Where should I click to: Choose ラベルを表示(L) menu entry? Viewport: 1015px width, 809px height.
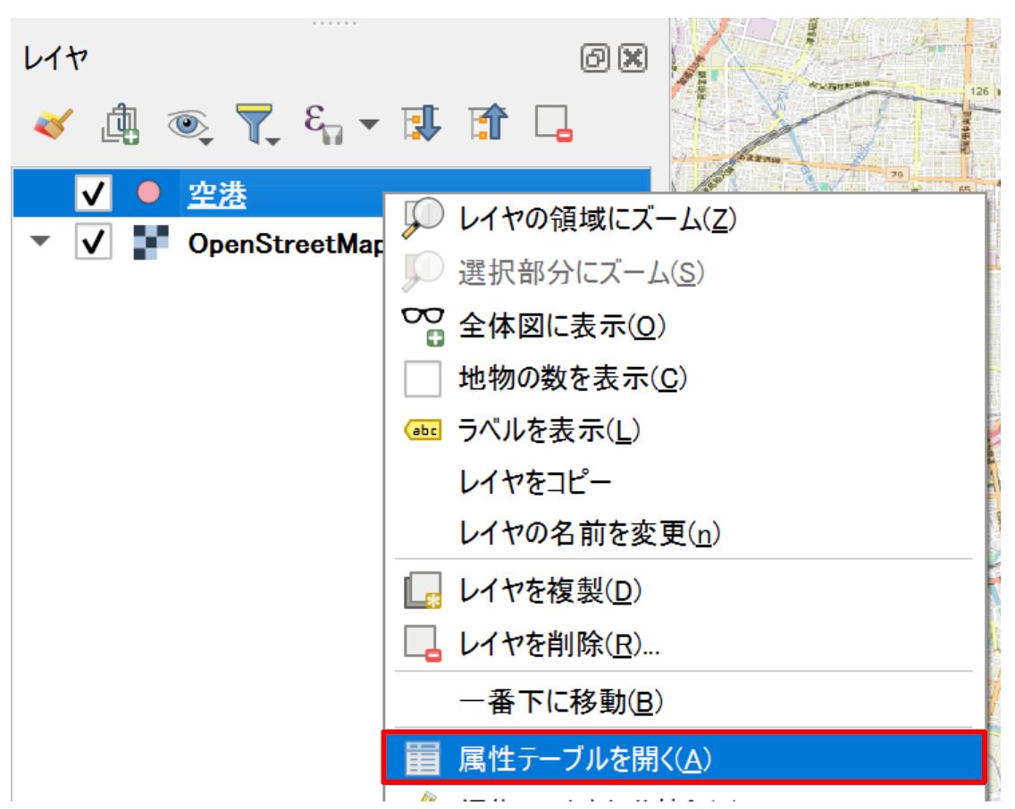pos(685,430)
